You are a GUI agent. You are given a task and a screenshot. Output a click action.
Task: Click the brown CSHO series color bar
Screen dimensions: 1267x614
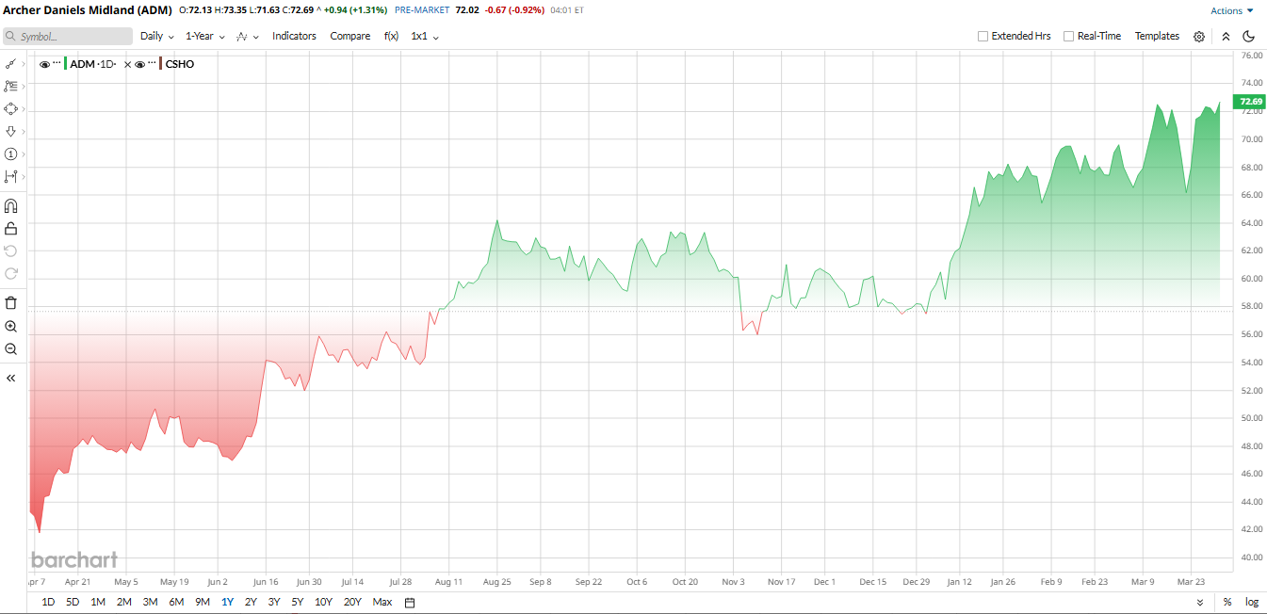[x=160, y=64]
